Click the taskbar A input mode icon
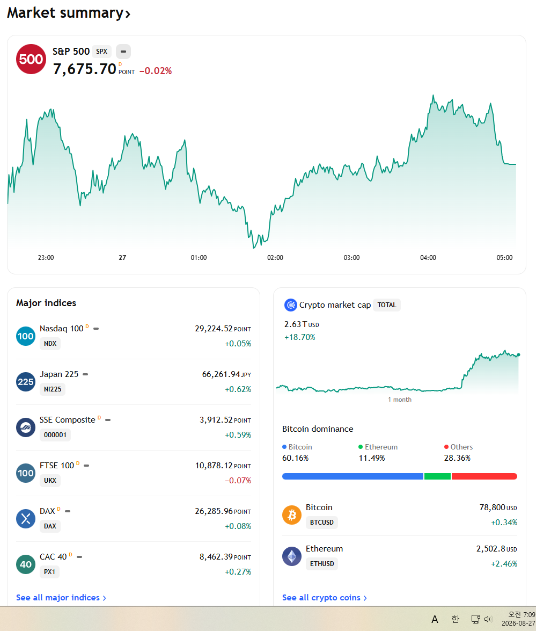The width and height of the screenshot is (536, 631). [x=435, y=619]
